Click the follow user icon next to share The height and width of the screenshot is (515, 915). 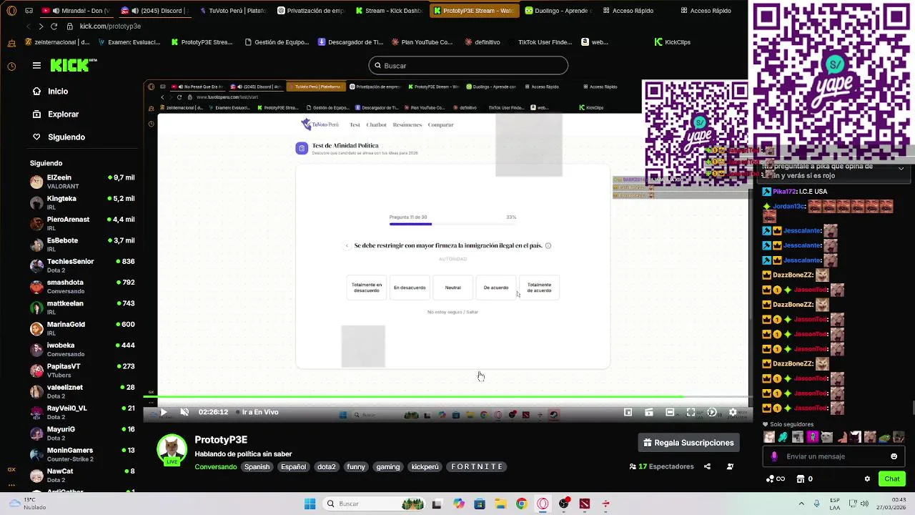(730, 466)
